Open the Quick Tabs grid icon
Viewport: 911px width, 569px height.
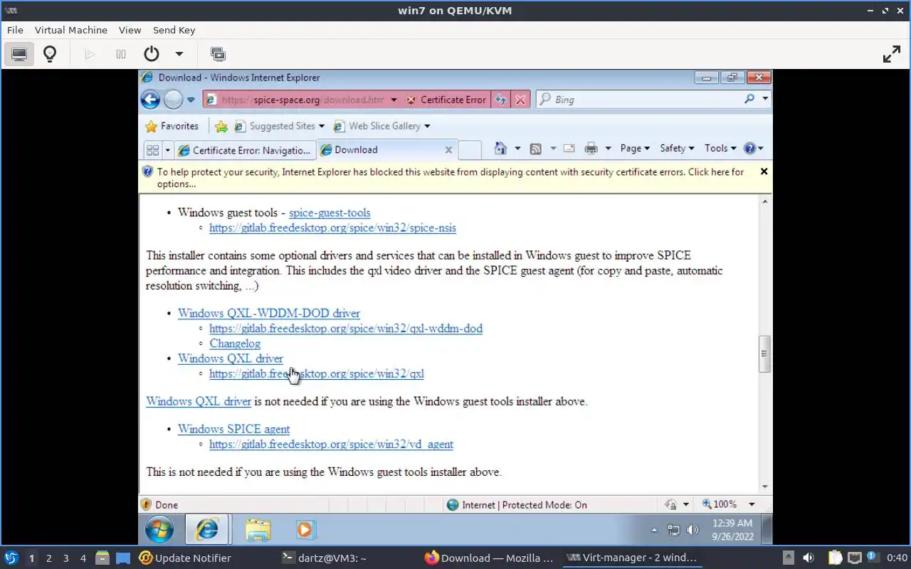click(x=152, y=150)
